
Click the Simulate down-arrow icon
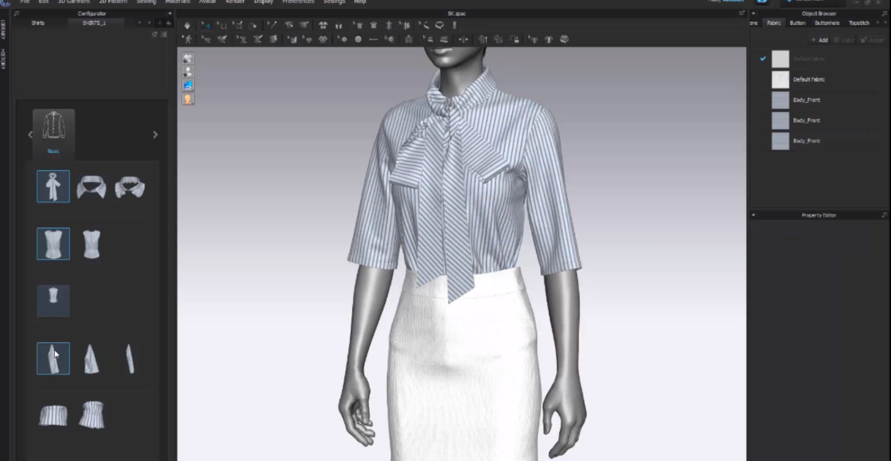187,26
